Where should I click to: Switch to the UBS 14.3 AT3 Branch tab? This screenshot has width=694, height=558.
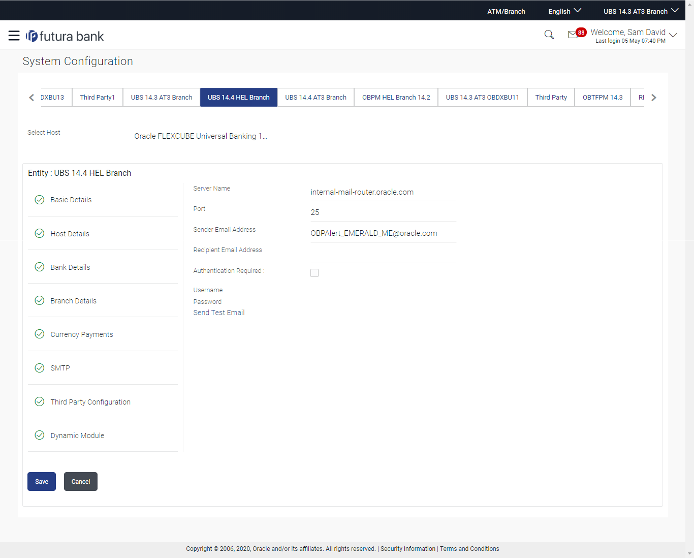[162, 97]
